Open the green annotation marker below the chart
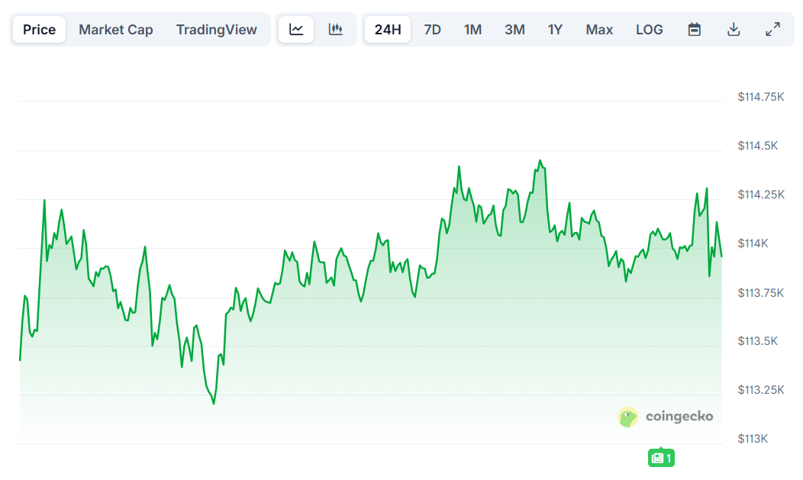Image resolution: width=803 pixels, height=480 pixels. click(661, 458)
